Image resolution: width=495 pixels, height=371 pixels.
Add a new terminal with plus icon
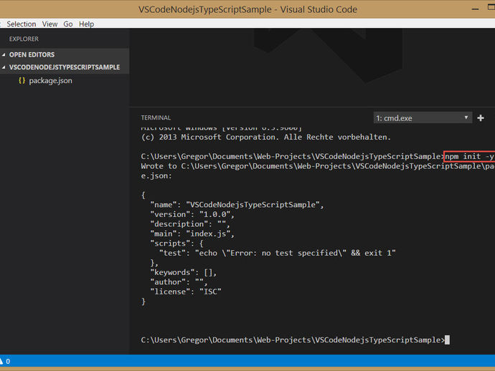(481, 118)
